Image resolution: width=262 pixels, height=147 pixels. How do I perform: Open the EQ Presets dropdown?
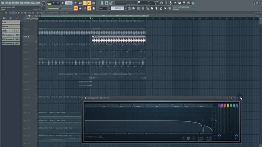(226, 98)
